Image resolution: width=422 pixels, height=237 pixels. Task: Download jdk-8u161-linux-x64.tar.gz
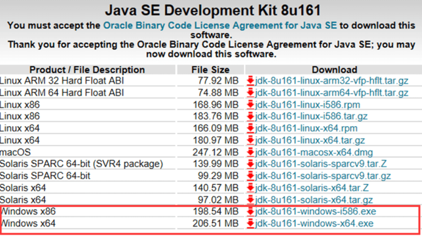click(310, 140)
